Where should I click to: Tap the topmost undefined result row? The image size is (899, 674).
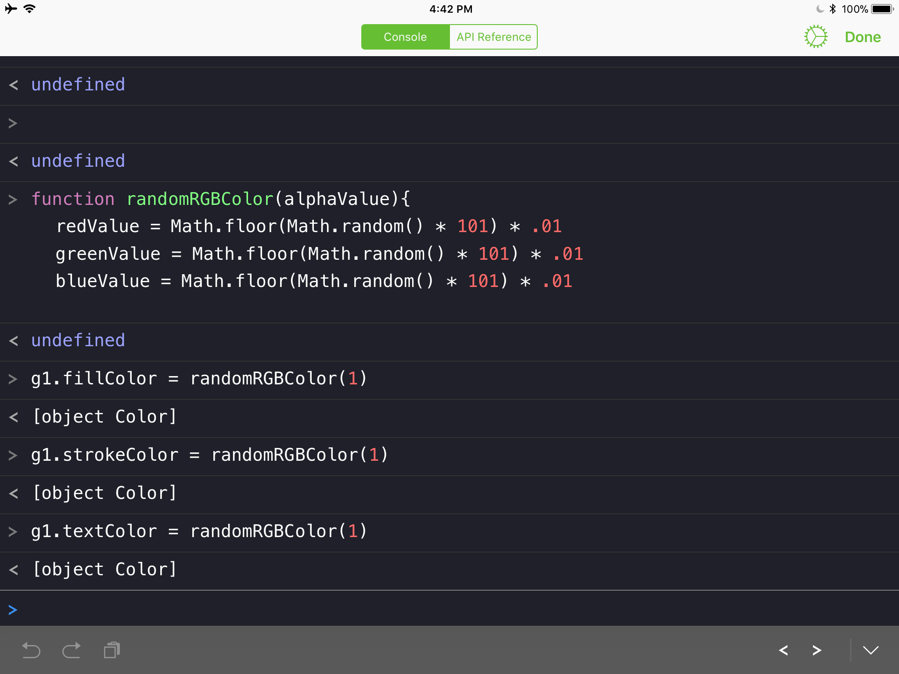[x=78, y=85]
